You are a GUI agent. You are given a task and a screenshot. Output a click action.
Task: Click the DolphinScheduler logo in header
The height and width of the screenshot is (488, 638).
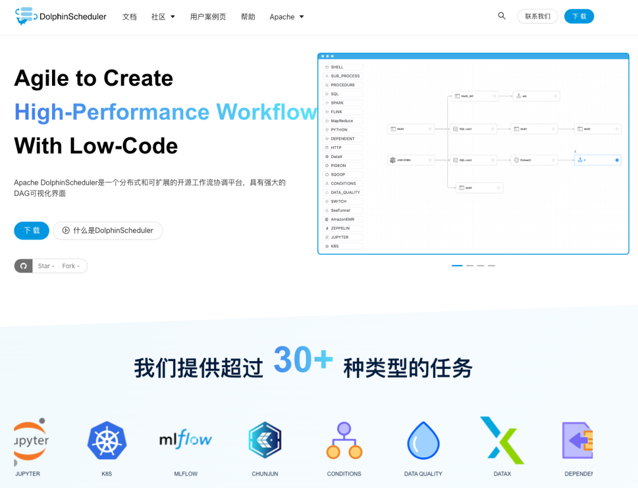point(59,16)
